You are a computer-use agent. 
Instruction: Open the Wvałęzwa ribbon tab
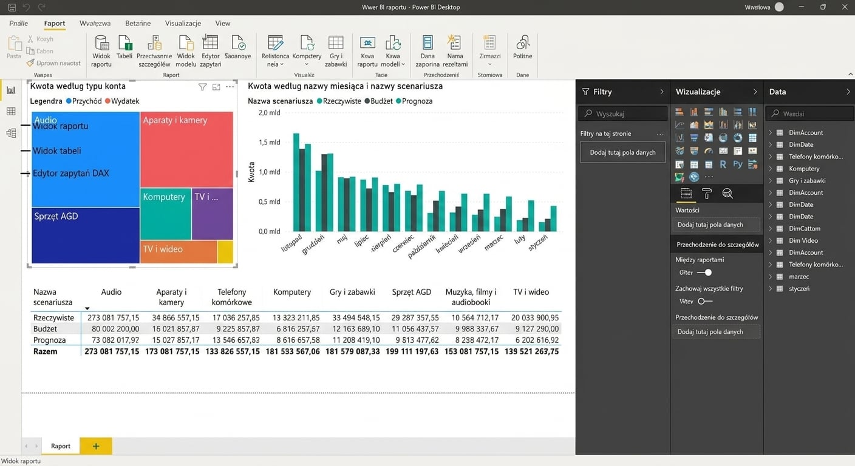coord(95,23)
